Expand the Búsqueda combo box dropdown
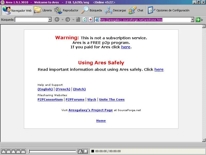Image resolution: width=206 pixels, height=155 pixels. [x=50, y=20]
